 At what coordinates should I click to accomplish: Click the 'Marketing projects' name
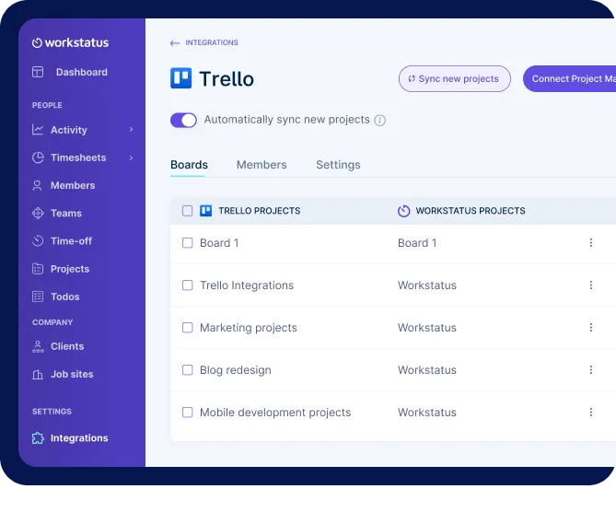coord(249,328)
